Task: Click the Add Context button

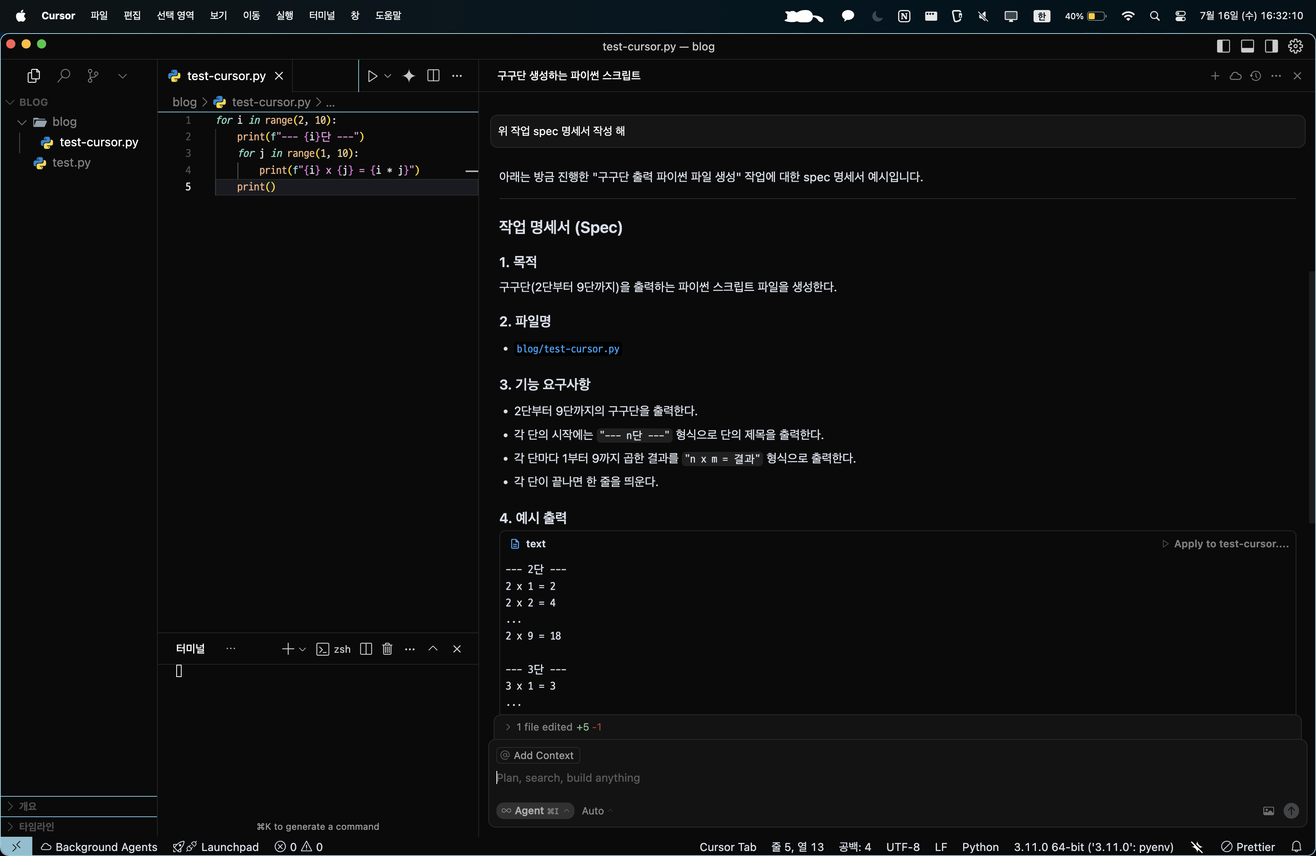Action: click(x=538, y=756)
